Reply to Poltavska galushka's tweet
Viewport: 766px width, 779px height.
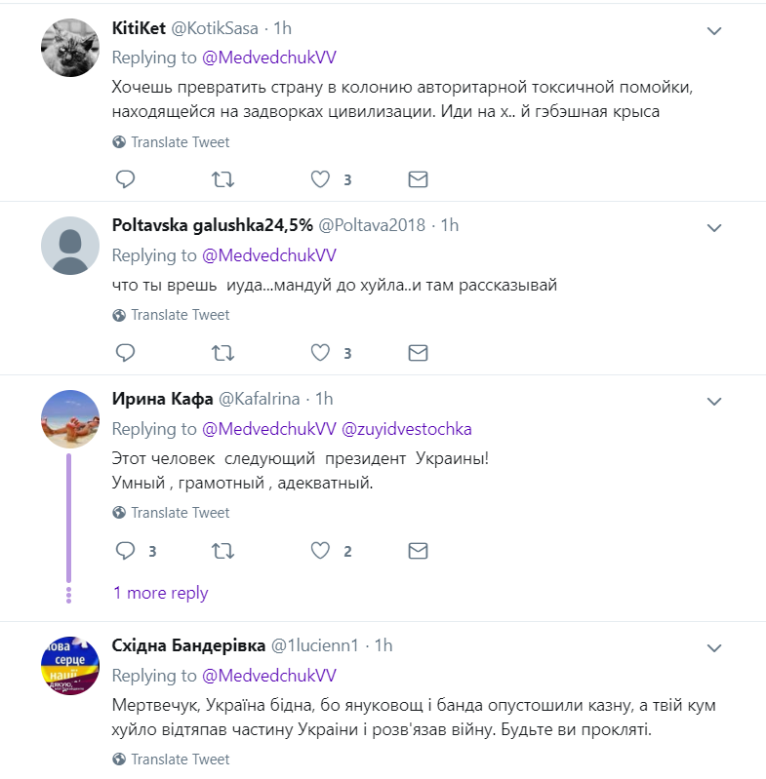point(125,352)
